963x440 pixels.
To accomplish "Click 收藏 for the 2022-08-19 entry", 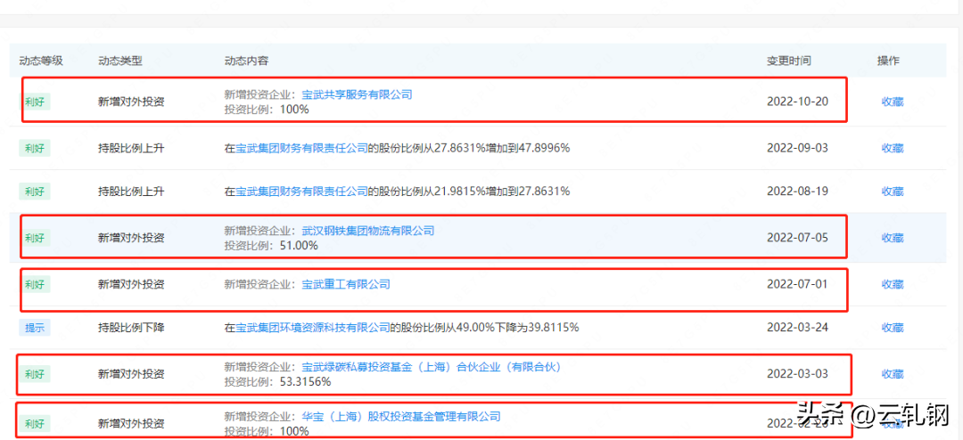I will coord(893,191).
